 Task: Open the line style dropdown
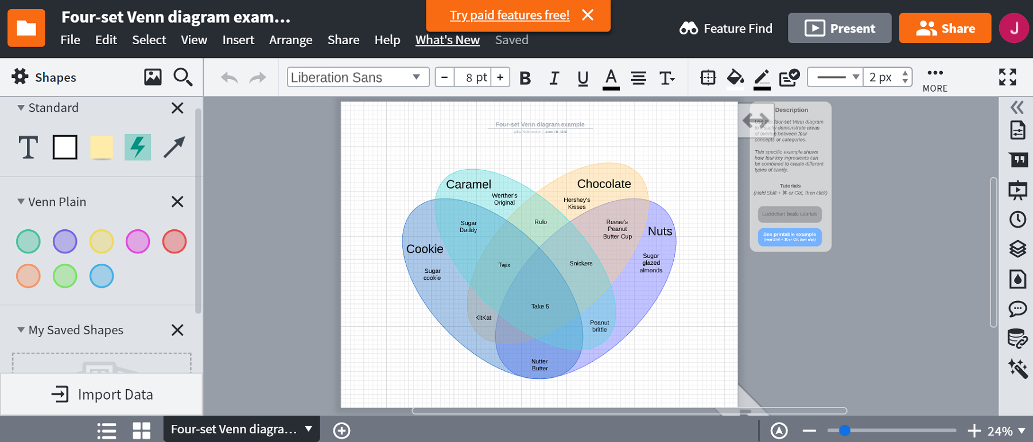point(835,77)
